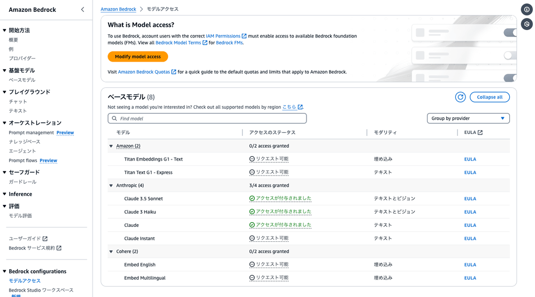This screenshot has width=535, height=297.
Task: Click the status icon for Embed Multilingual
Action: click(252, 278)
